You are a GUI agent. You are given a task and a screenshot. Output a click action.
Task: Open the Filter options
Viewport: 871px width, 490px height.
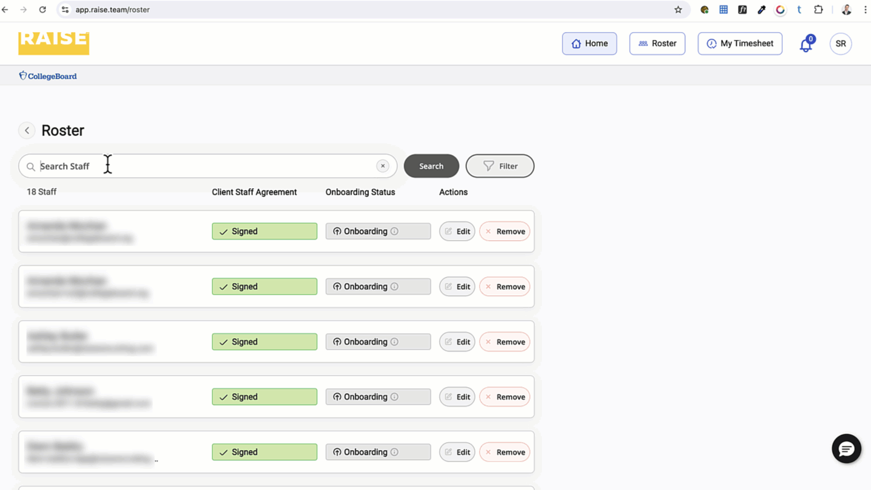(x=500, y=166)
